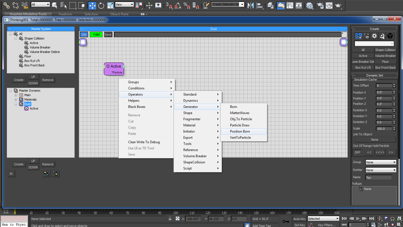The height and width of the screenshot is (227, 403).
Task: Open the Group dropdown
Action: click(381, 162)
